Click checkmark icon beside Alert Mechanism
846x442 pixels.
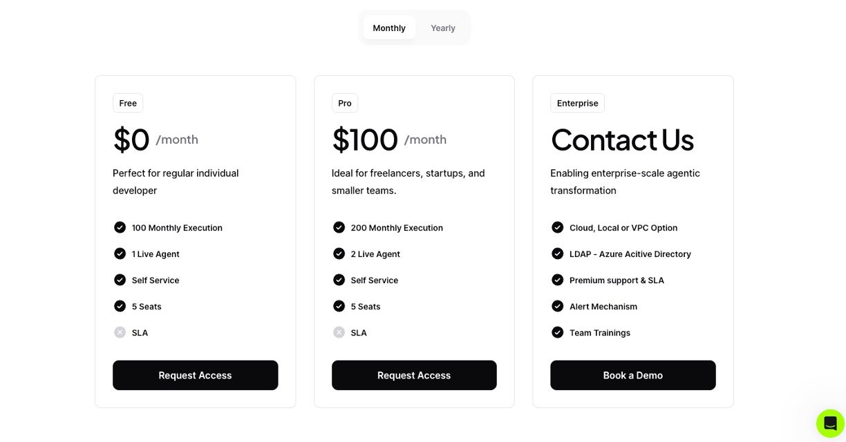coord(558,306)
